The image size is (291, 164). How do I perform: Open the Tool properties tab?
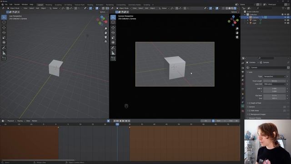243,63
